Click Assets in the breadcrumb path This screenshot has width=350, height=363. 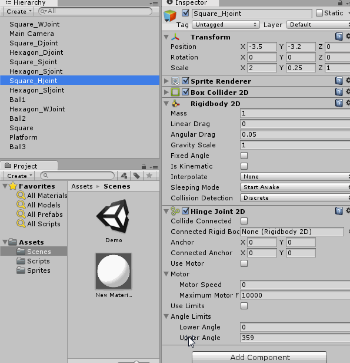(x=82, y=186)
